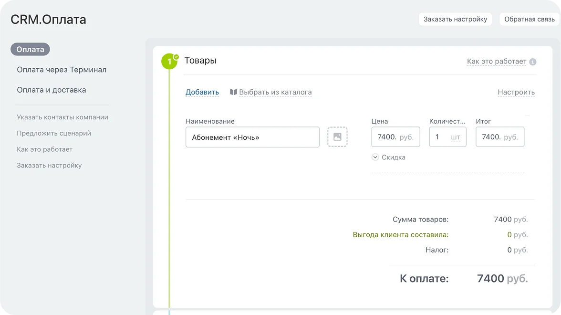561x315 pixels.
Task: Open 'Указать контакты компании' link
Action: click(x=62, y=117)
